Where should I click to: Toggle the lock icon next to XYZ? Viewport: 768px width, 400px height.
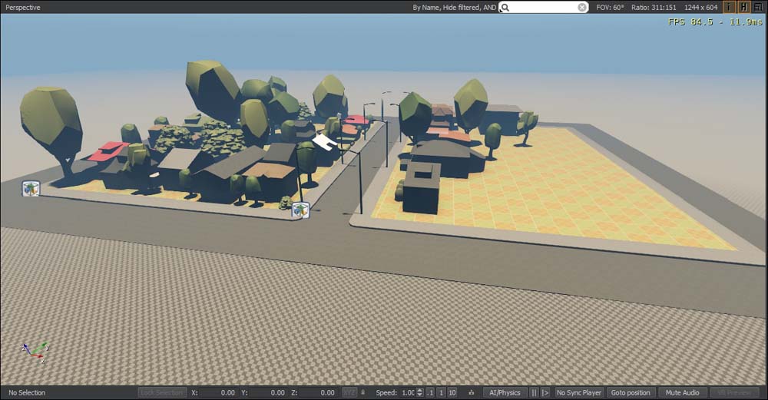(x=363, y=392)
